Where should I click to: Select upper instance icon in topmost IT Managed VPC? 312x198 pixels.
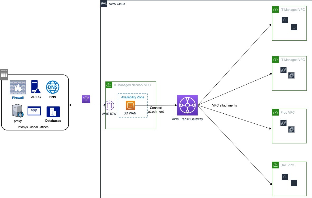pyautogui.click(x=285, y=20)
